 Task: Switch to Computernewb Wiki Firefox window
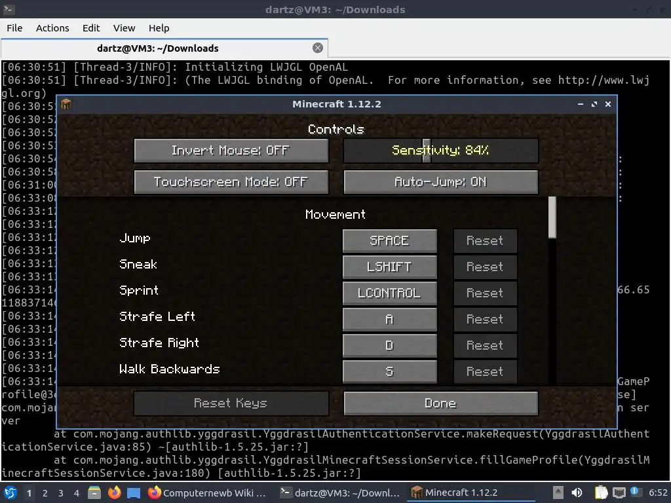point(207,493)
